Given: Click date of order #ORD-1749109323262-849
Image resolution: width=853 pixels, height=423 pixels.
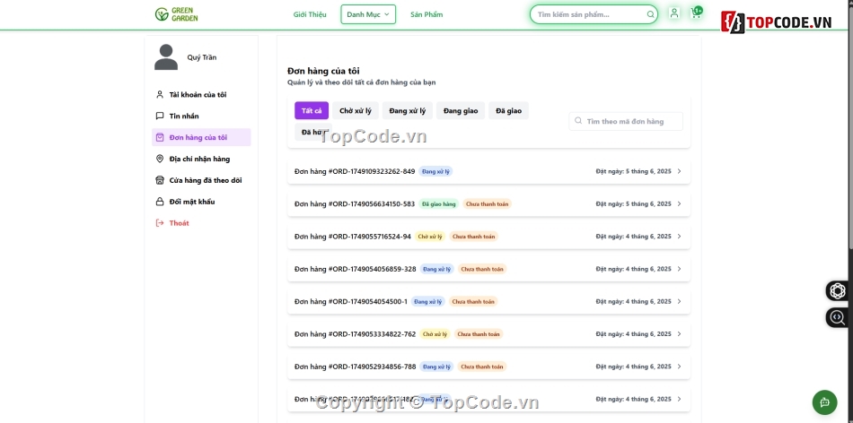Looking at the screenshot, I should point(633,171).
